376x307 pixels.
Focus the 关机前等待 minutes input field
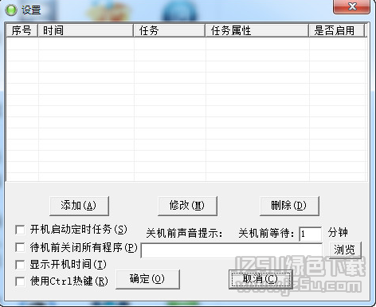pyautogui.click(x=310, y=234)
